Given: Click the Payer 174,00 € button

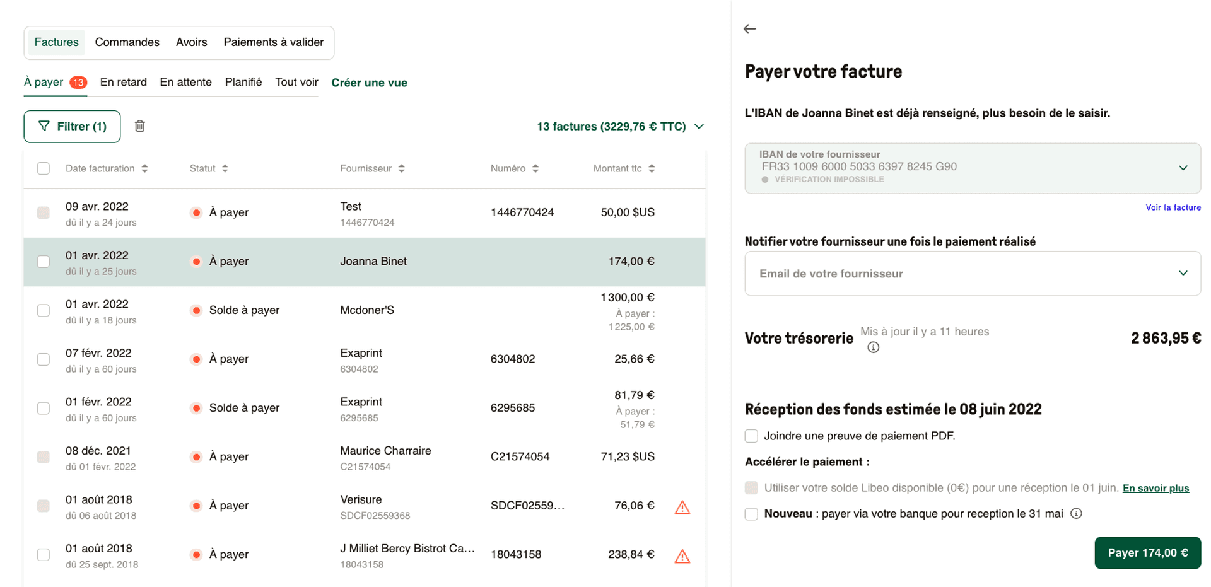Looking at the screenshot, I should coord(1147,553).
